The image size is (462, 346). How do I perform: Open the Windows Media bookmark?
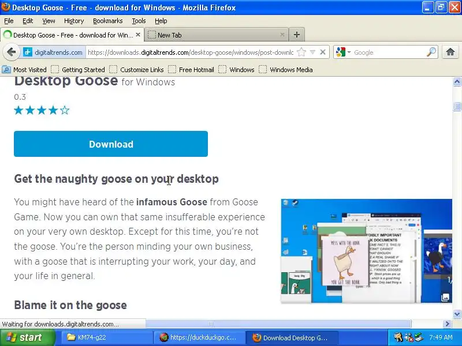pyautogui.click(x=286, y=70)
